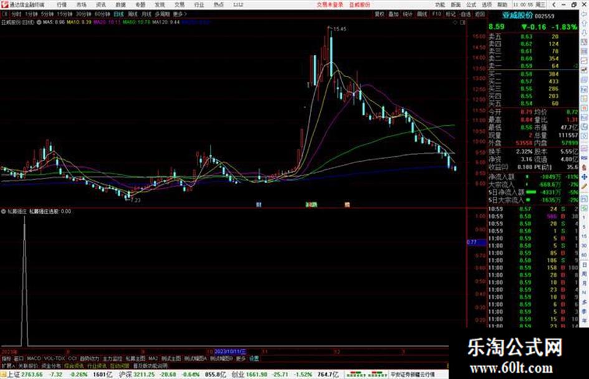Click the 标记 mark button
Screen dimensions: 589x379
point(451,14)
